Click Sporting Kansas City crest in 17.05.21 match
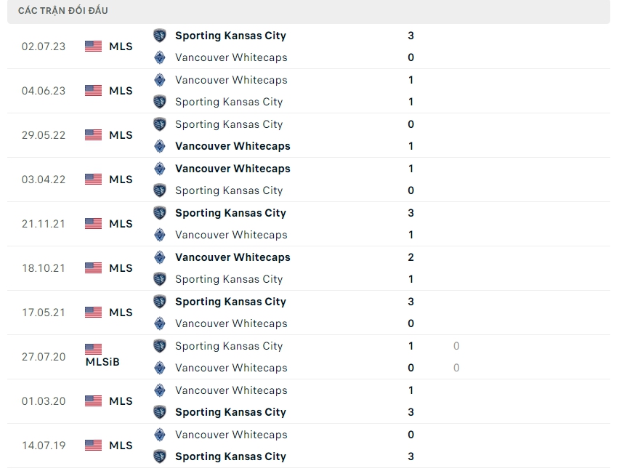This screenshot has height=471, width=619. click(x=160, y=302)
